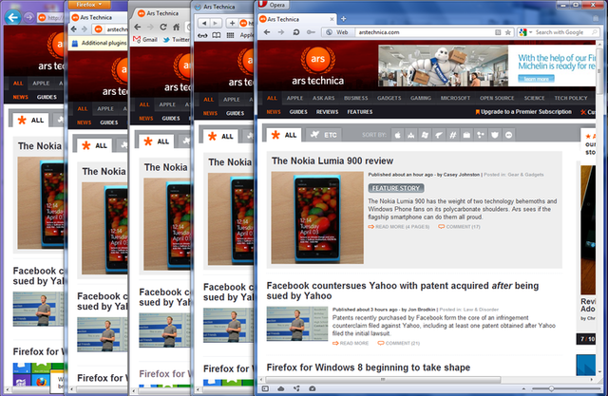Sort by Windows logo icon in Opera
This screenshot has height=396, width=608.
point(425,135)
